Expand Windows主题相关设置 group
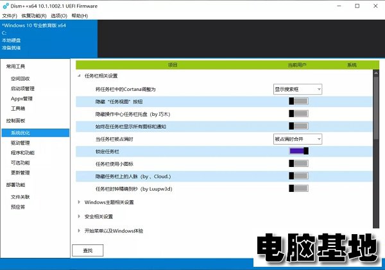 [x=79, y=202]
